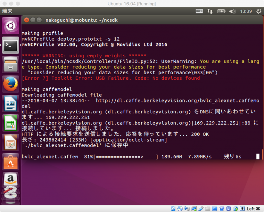The height and width of the screenshot is (212, 264).
Task: Open LibreOffice Impress presentation icon
Action: 10,143
